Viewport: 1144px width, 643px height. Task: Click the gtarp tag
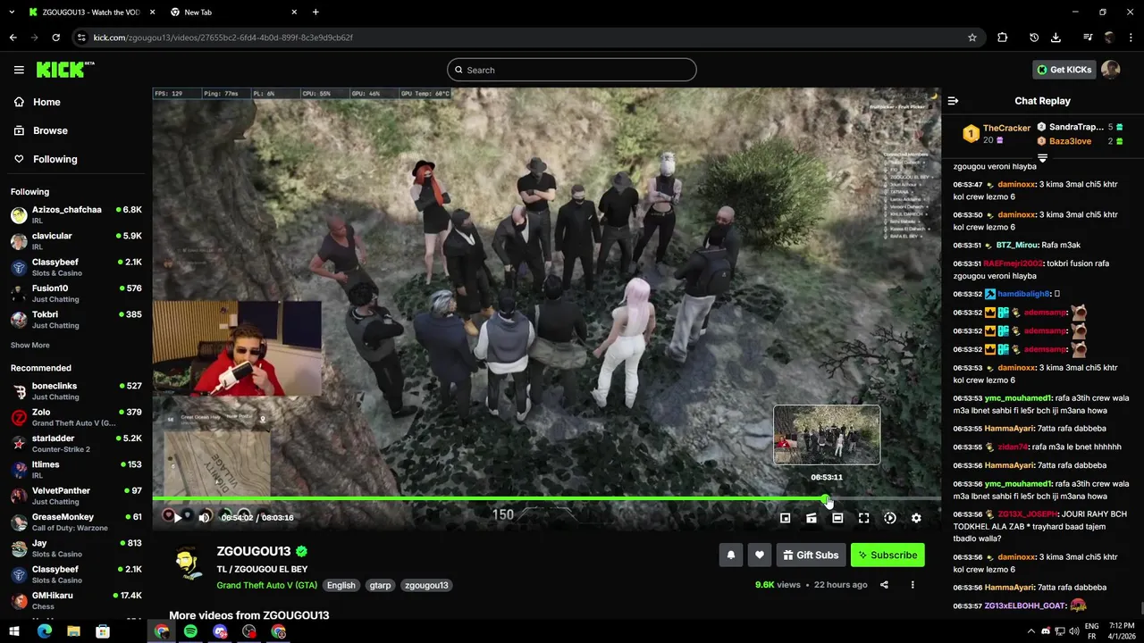point(380,585)
